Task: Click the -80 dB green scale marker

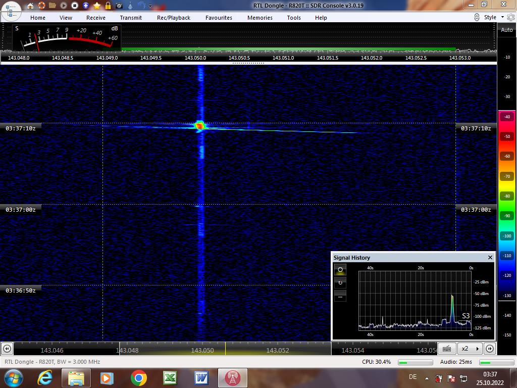Action: 507,196
